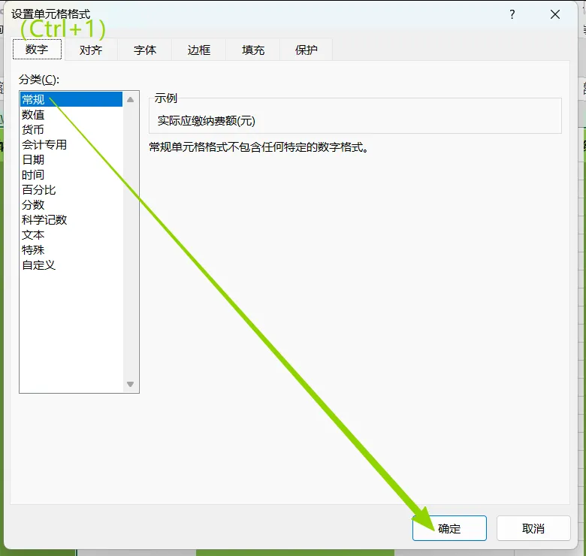The image size is (586, 556).
Task: Select the 时间 category
Action: click(x=71, y=174)
